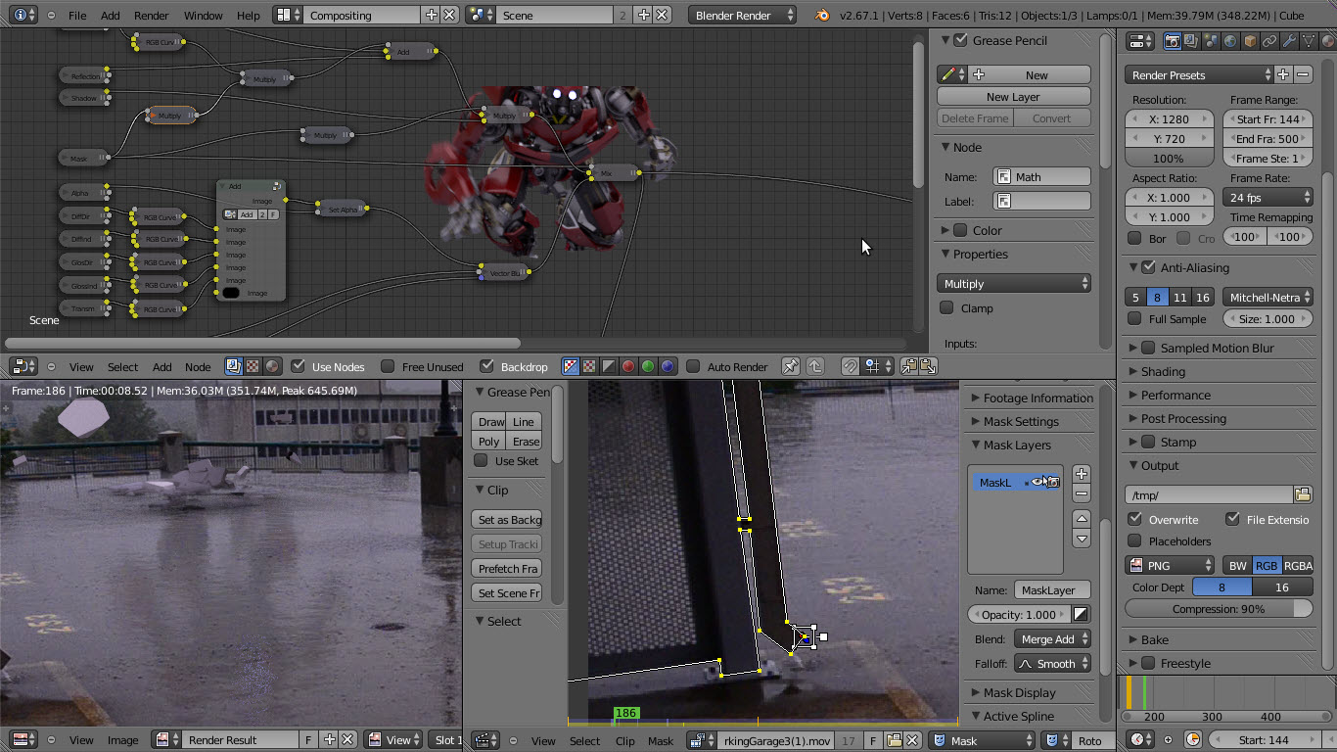Copy nodes to clipboard icon
Image resolution: width=1337 pixels, height=752 pixels.
(x=909, y=366)
